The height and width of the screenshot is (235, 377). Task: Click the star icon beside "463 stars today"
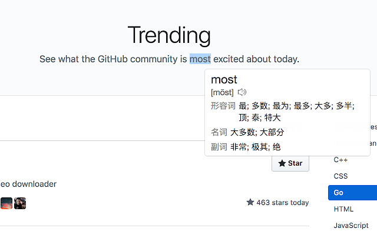point(250,203)
